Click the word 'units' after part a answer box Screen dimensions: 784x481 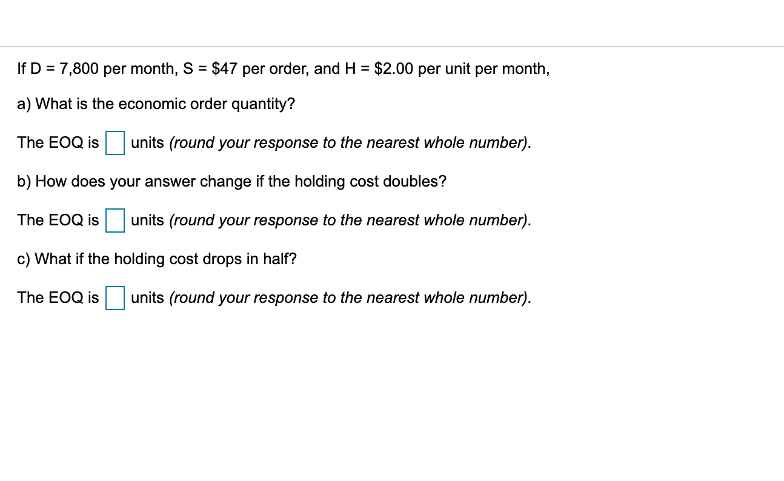point(147,142)
